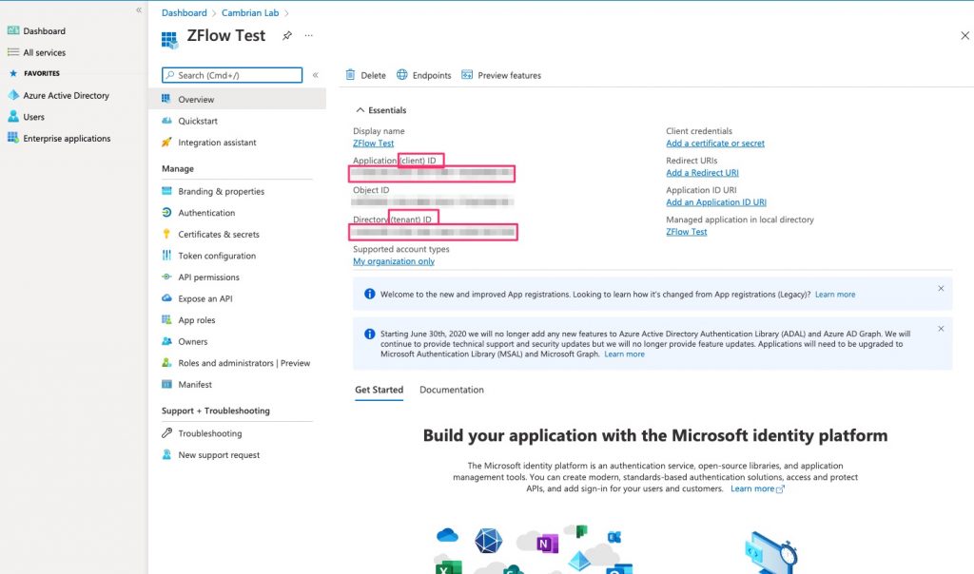Go to Dashboard in the breadcrumb

click(x=184, y=12)
